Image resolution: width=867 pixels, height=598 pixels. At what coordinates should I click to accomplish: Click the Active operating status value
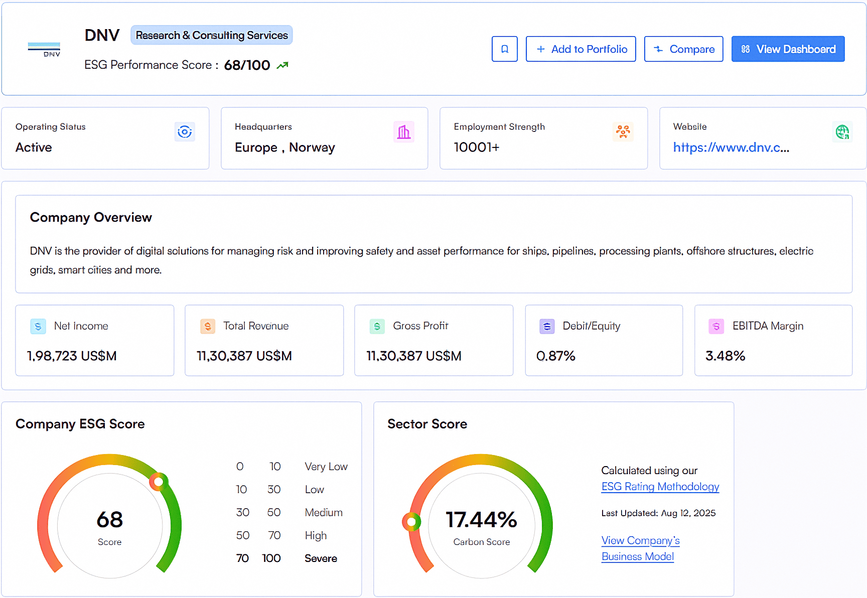(x=34, y=147)
